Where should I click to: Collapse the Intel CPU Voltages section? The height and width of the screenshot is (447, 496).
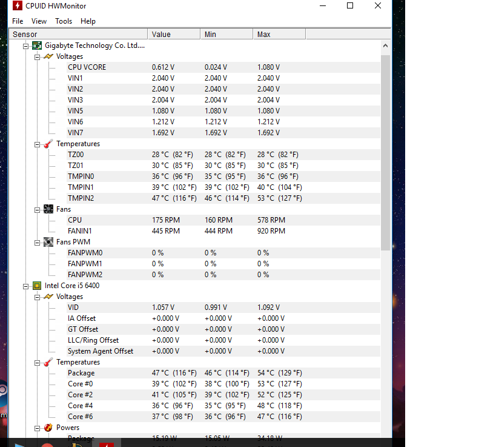[37, 297]
